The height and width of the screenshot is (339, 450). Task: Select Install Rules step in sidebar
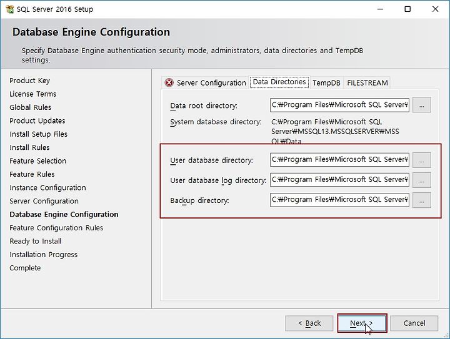(29, 147)
